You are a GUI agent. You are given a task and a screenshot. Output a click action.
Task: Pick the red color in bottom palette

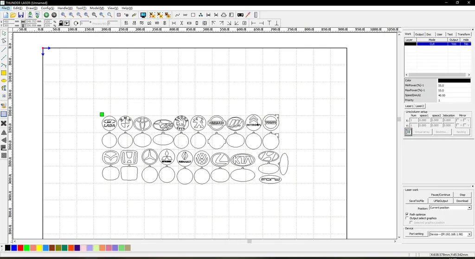[x=20, y=248]
